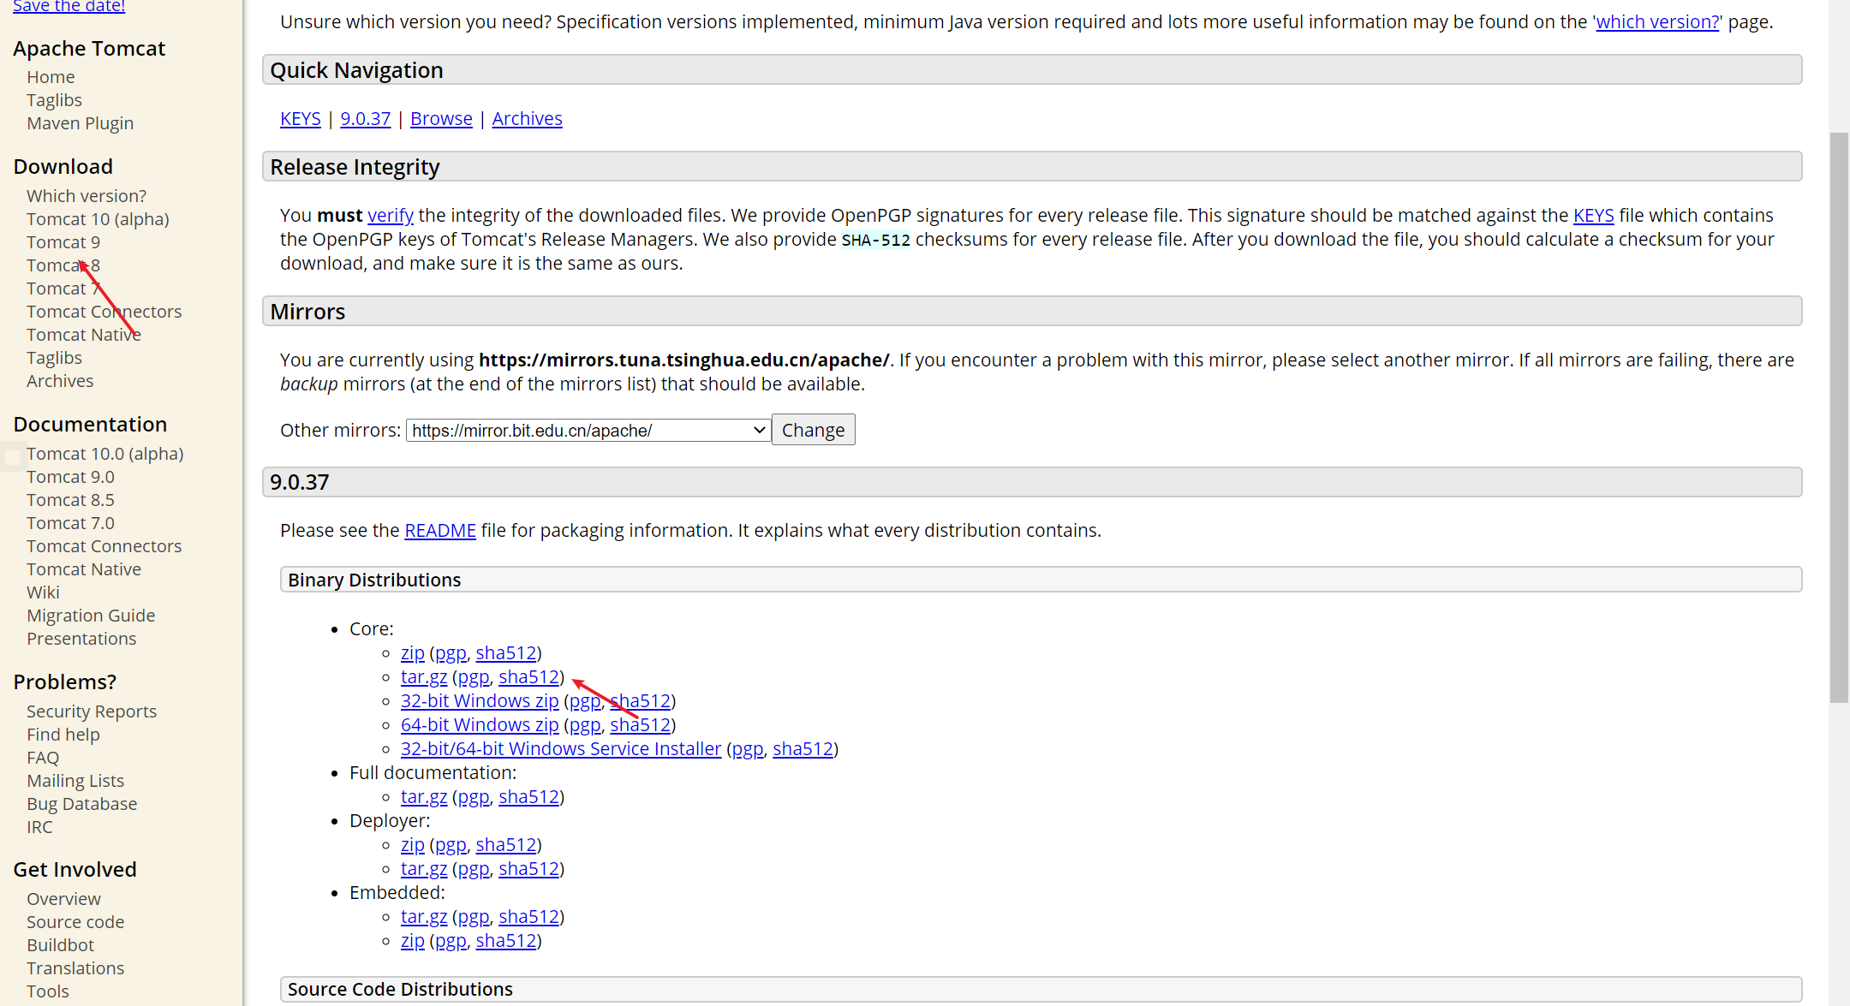Open the mirrors dropdown list
The image size is (1850, 1006).
coord(588,431)
